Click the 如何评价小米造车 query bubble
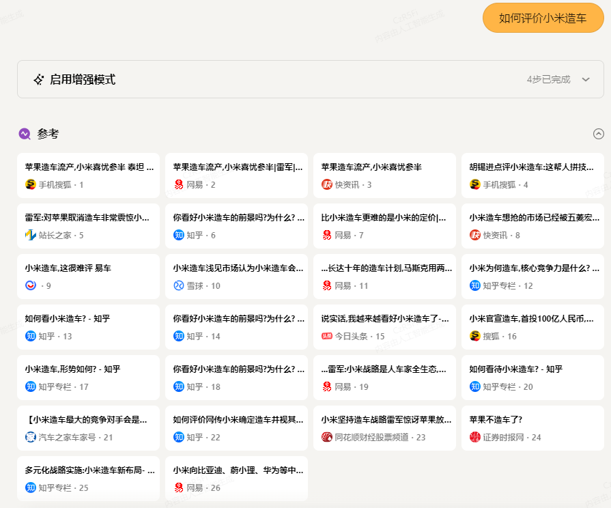The height and width of the screenshot is (508, 611). pyautogui.click(x=543, y=18)
